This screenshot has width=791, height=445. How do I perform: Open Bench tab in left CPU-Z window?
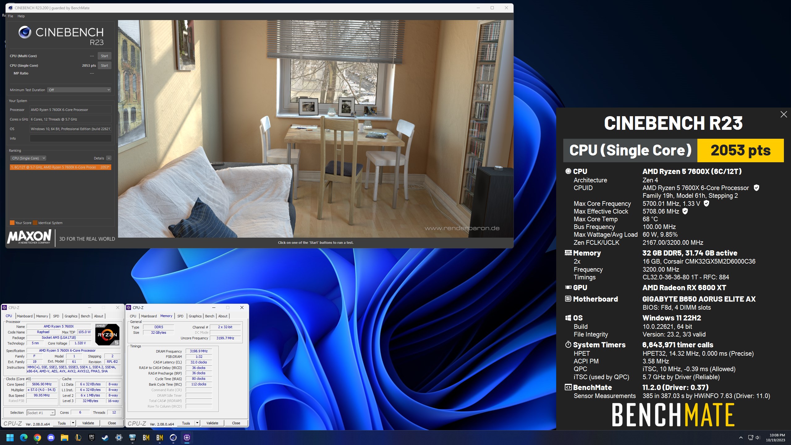coord(86,316)
